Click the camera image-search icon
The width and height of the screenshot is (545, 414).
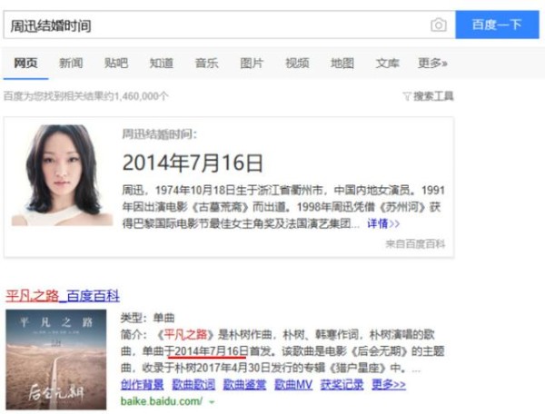point(439,25)
